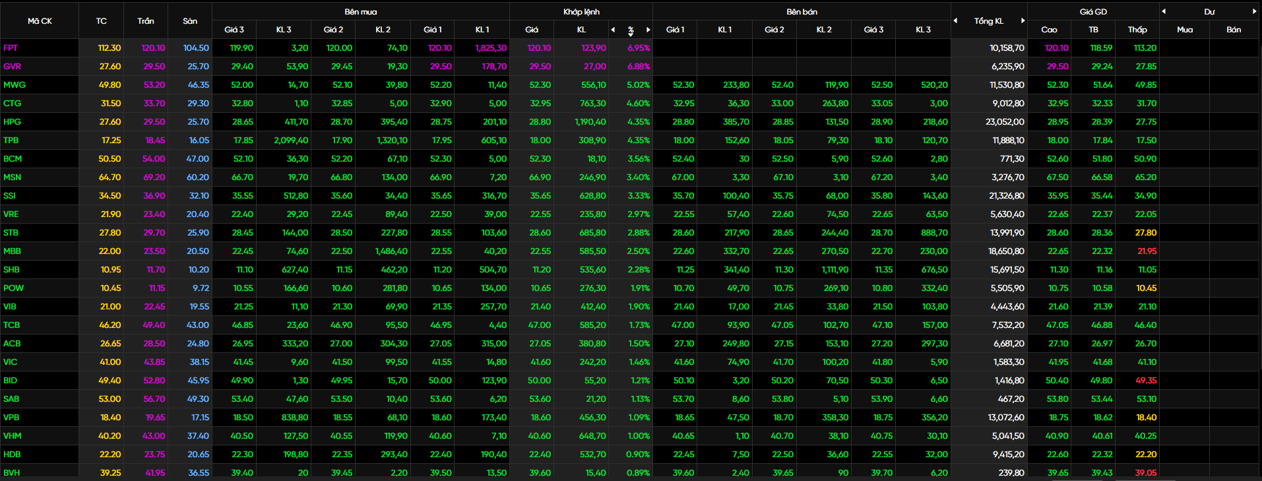The height and width of the screenshot is (481, 1262).
Task: Click the Mua header under Dư
Action: click(x=1185, y=30)
